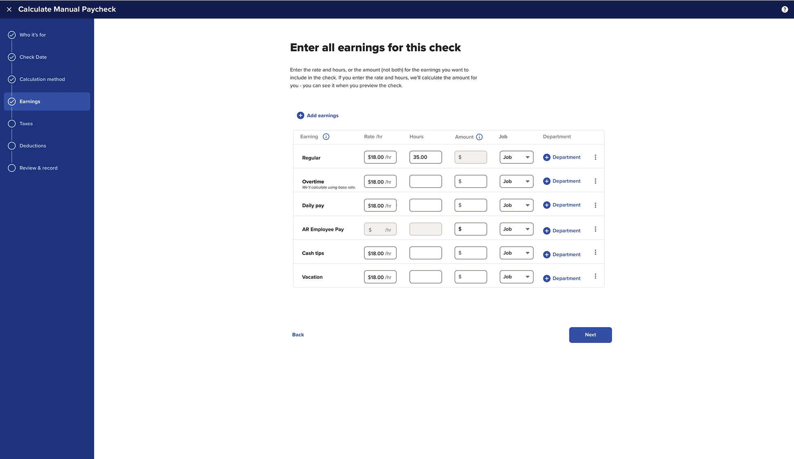The height and width of the screenshot is (459, 794).
Task: Add Department for Overtime row
Action: (562, 181)
